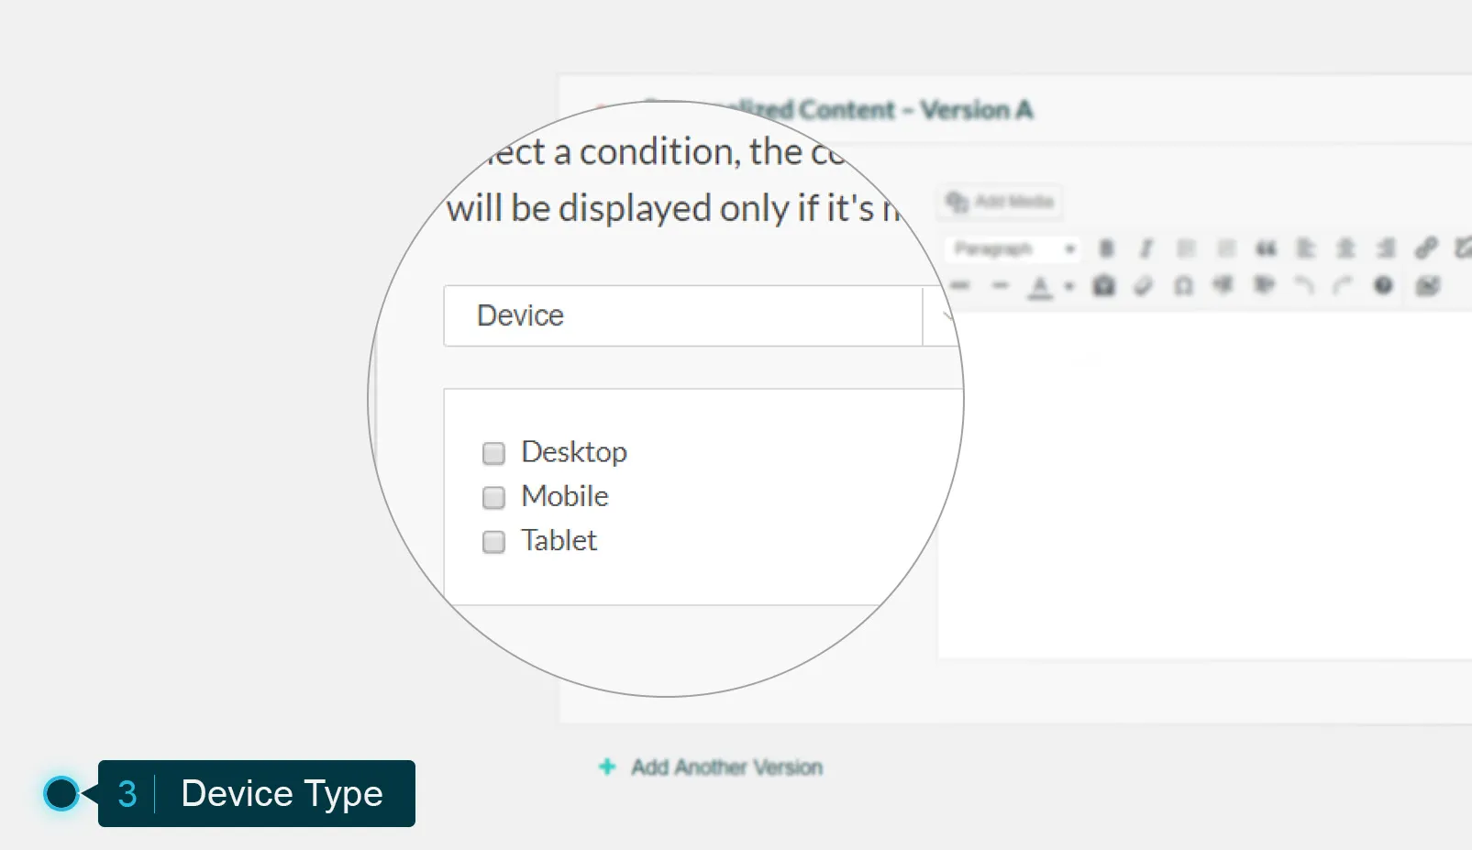Screen dimensions: 1472x850
Task: Toggle bold formatting in the editor toolbar
Action: [1105, 248]
